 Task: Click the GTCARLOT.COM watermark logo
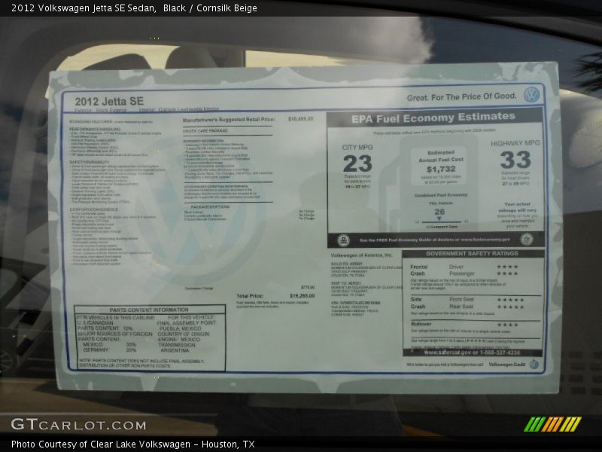coord(78,424)
